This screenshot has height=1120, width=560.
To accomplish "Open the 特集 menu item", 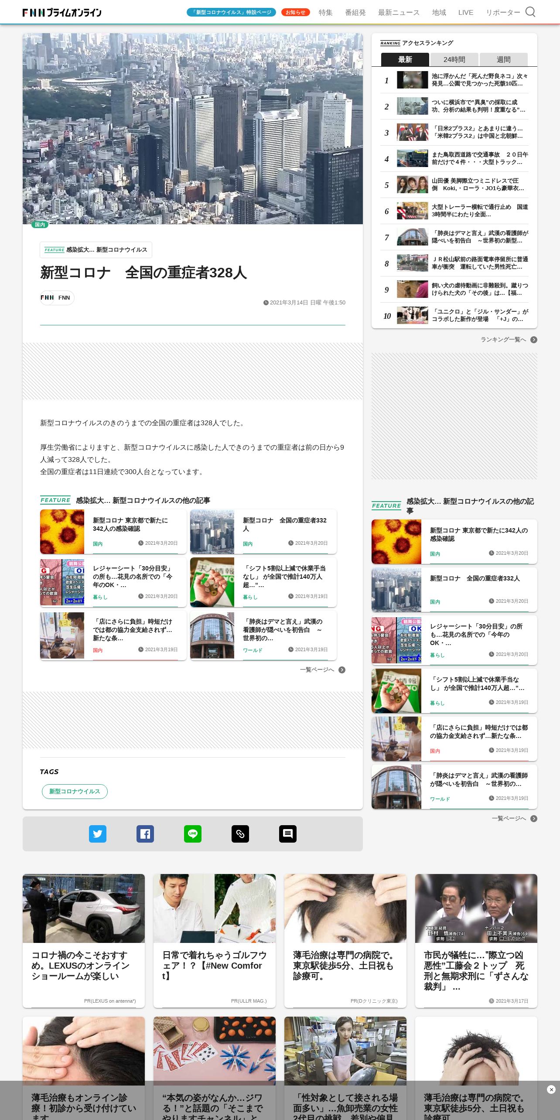I will pyautogui.click(x=325, y=12).
